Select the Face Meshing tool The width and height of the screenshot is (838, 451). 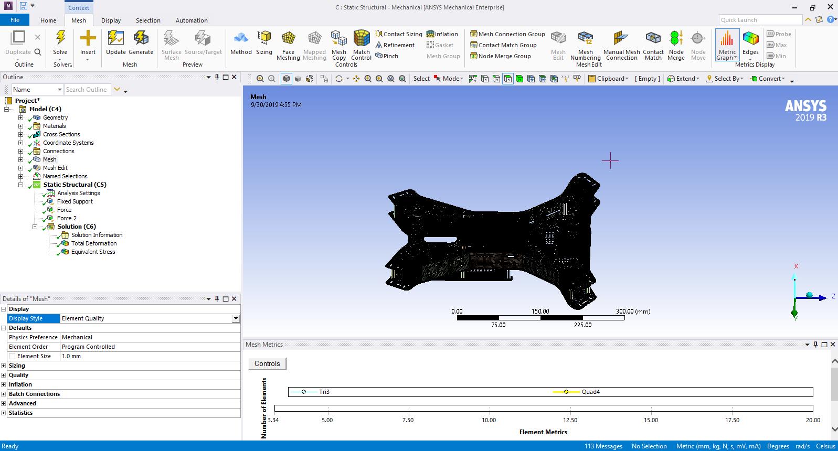point(288,38)
